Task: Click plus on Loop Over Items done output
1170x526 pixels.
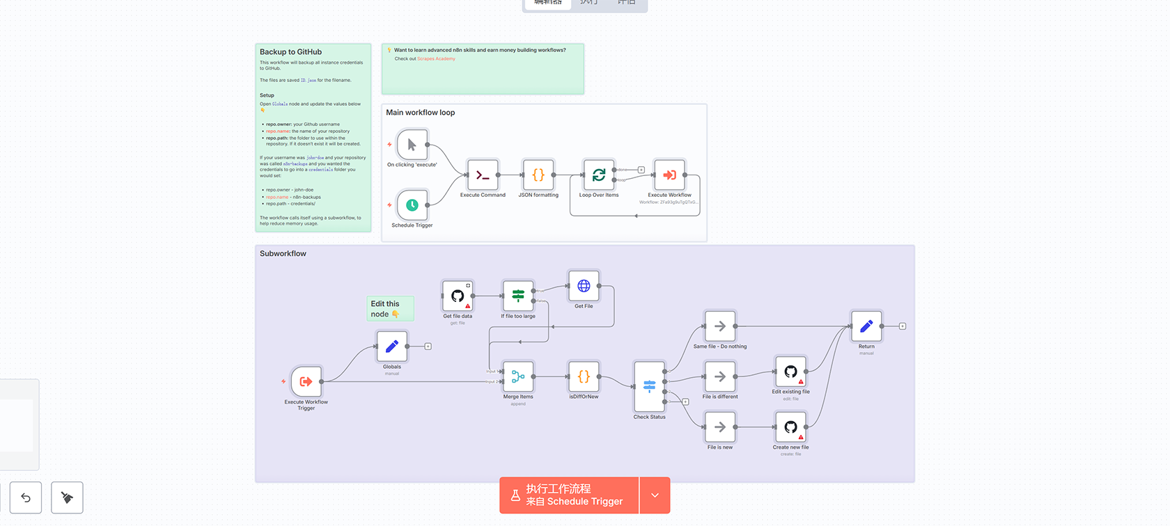Action: 641,170
